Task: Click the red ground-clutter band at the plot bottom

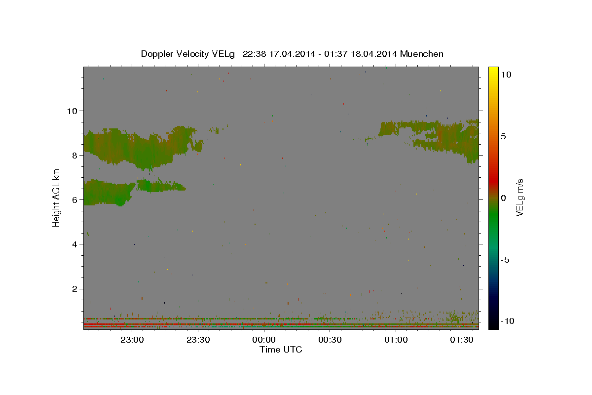Action: [281, 326]
